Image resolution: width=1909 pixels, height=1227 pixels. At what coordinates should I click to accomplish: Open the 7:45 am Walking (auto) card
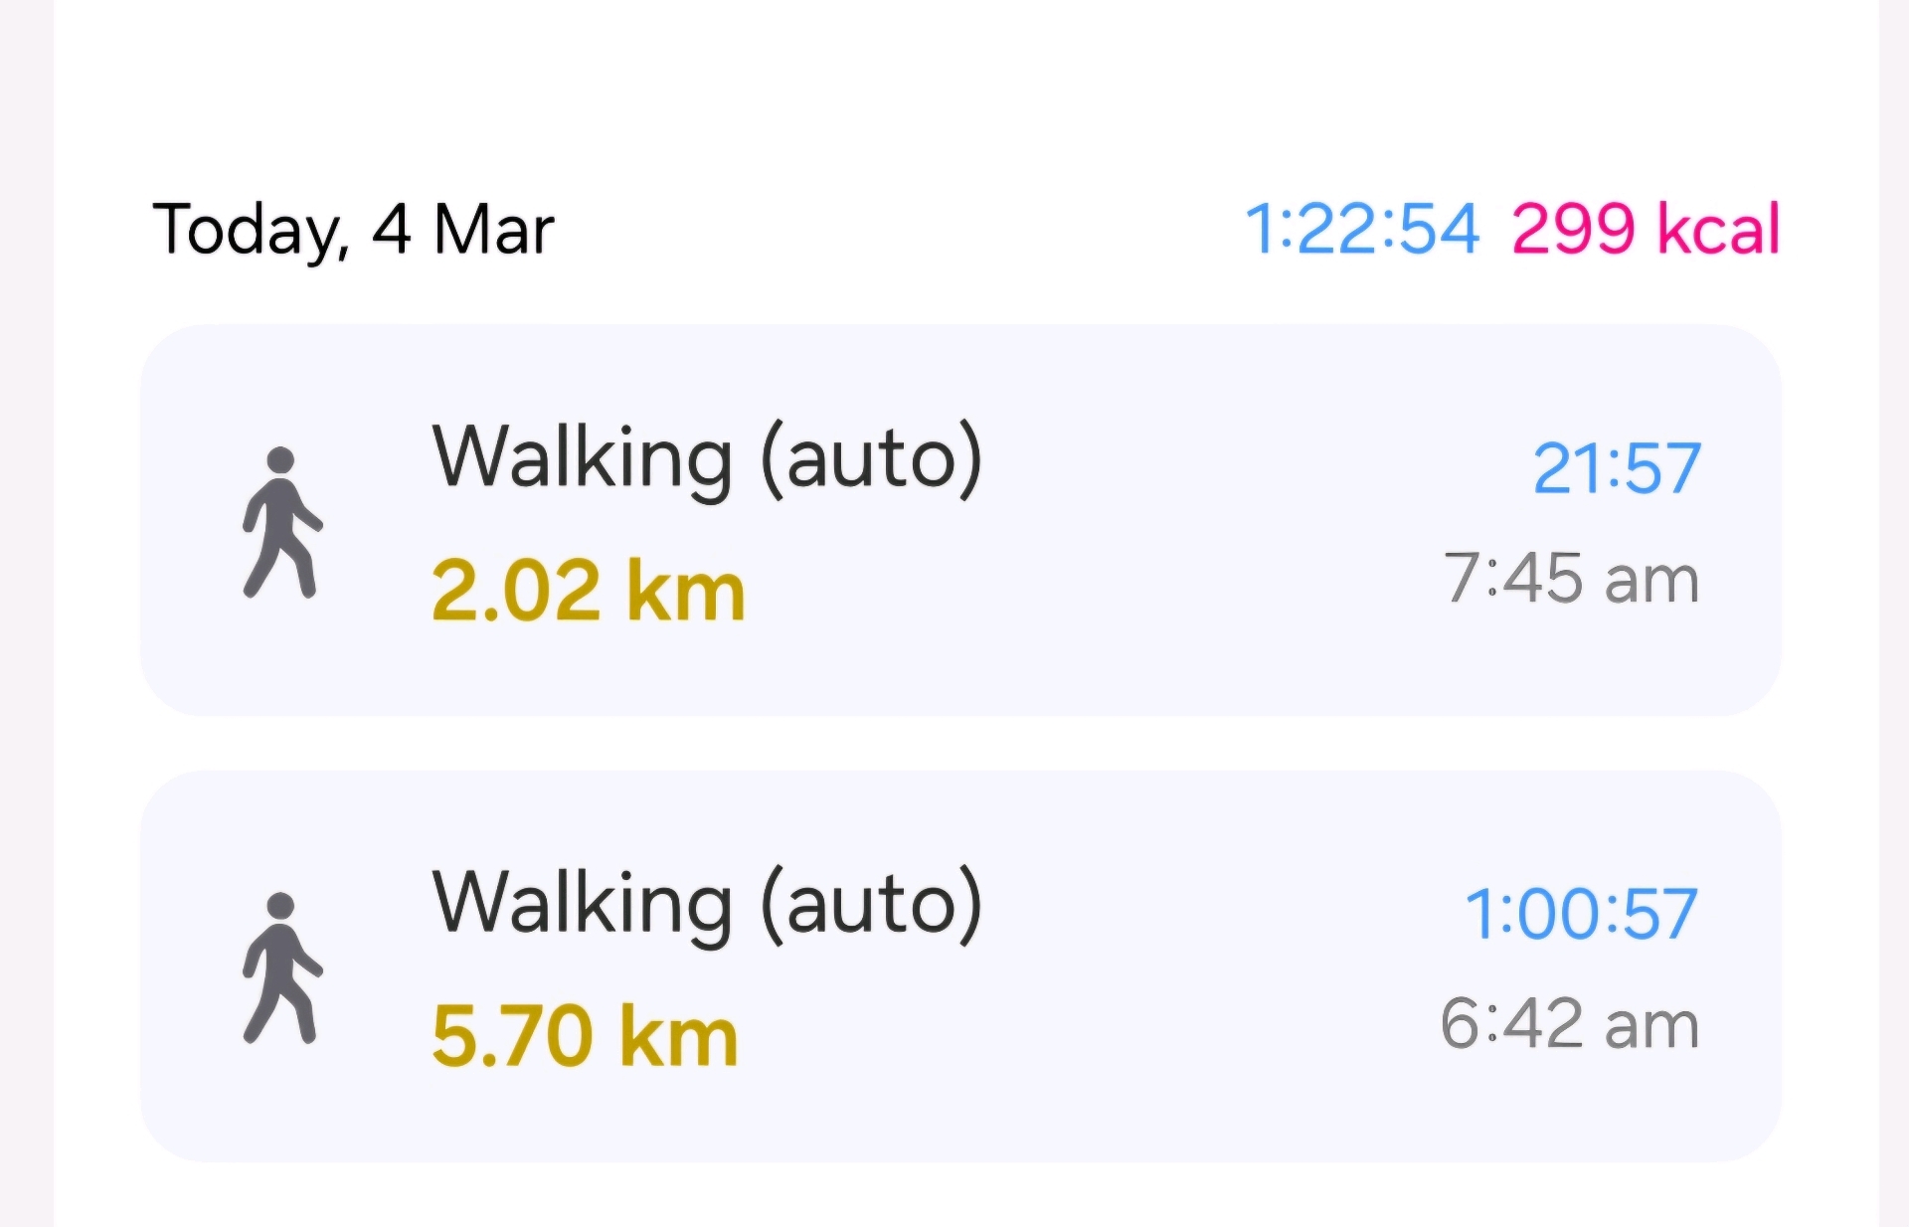(960, 520)
